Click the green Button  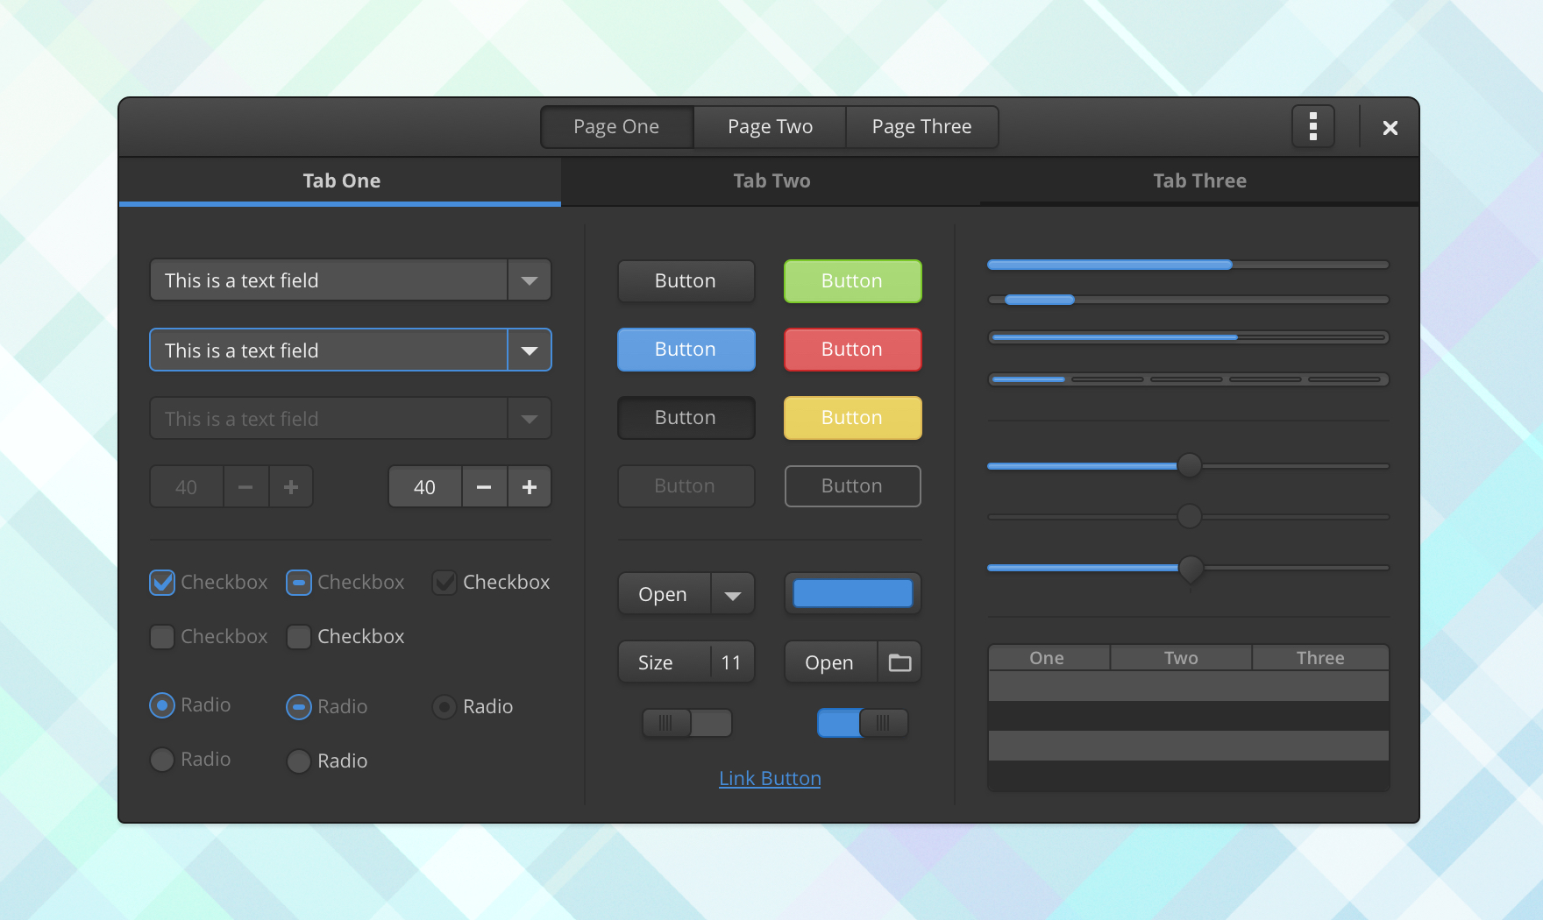tap(853, 281)
